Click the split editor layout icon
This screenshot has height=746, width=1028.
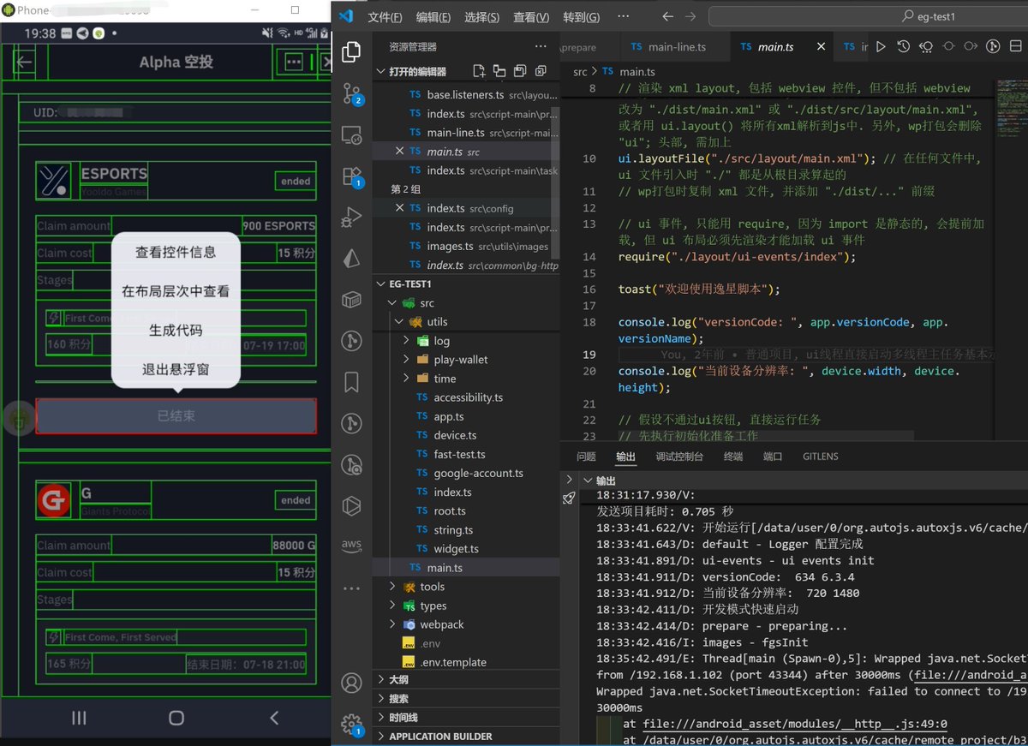coord(1016,47)
